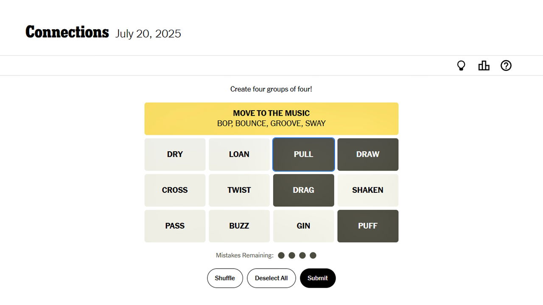The height and width of the screenshot is (305, 543).
Task: Click the solved MOVE TO THE MUSIC banner
Action: pyautogui.click(x=271, y=119)
